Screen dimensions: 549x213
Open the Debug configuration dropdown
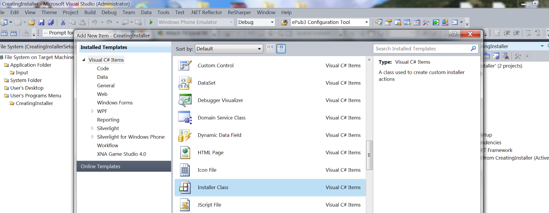[x=256, y=22]
